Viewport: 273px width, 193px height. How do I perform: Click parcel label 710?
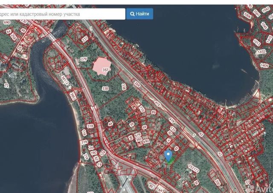coord(142,109)
